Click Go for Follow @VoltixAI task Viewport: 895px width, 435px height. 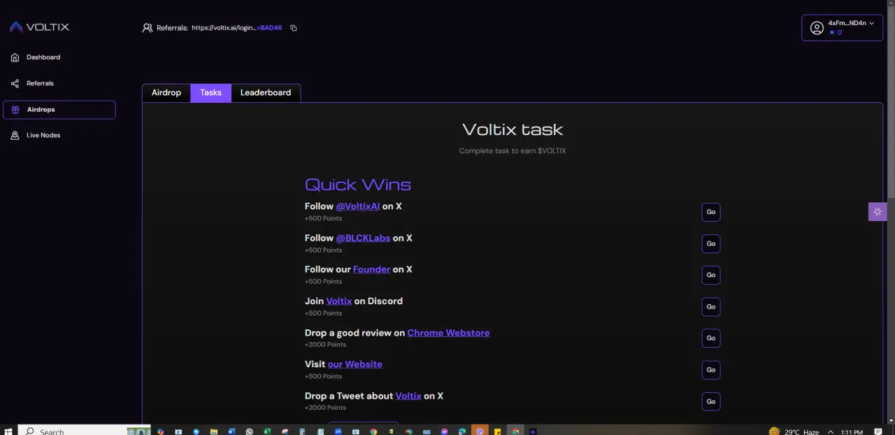[x=711, y=213]
